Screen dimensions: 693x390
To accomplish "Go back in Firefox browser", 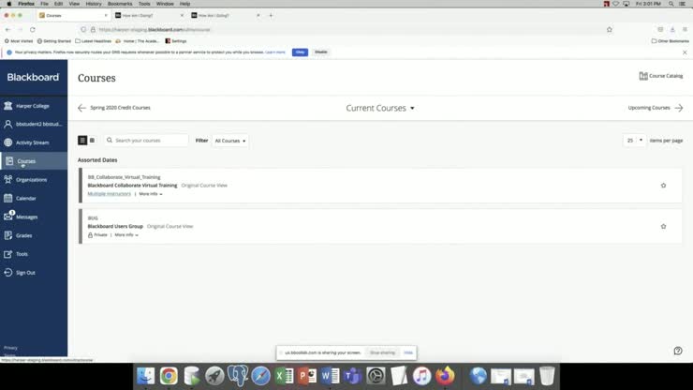I will click(7, 30).
